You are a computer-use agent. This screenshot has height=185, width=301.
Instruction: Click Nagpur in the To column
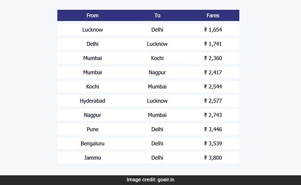tap(157, 73)
